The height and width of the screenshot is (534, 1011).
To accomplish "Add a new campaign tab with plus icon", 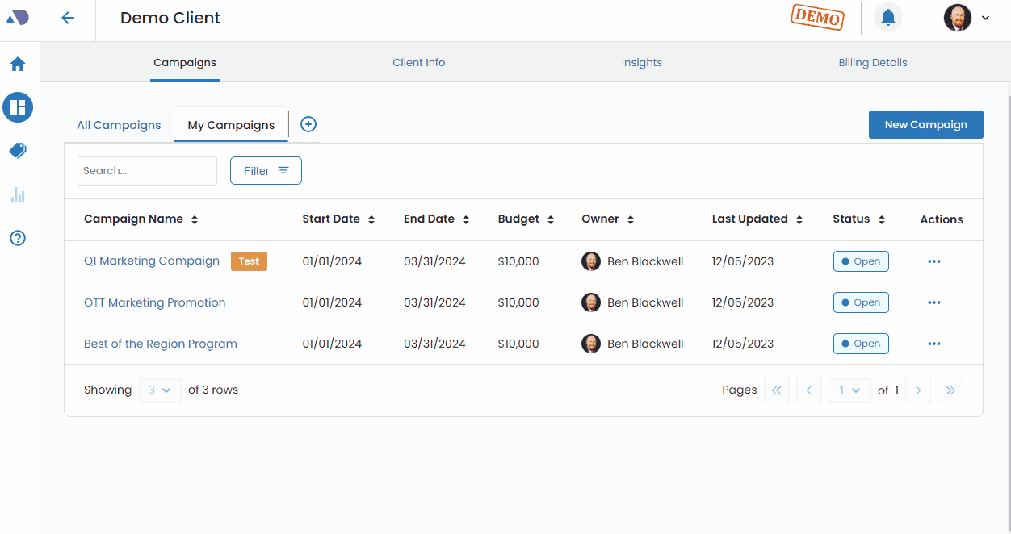I will click(308, 124).
